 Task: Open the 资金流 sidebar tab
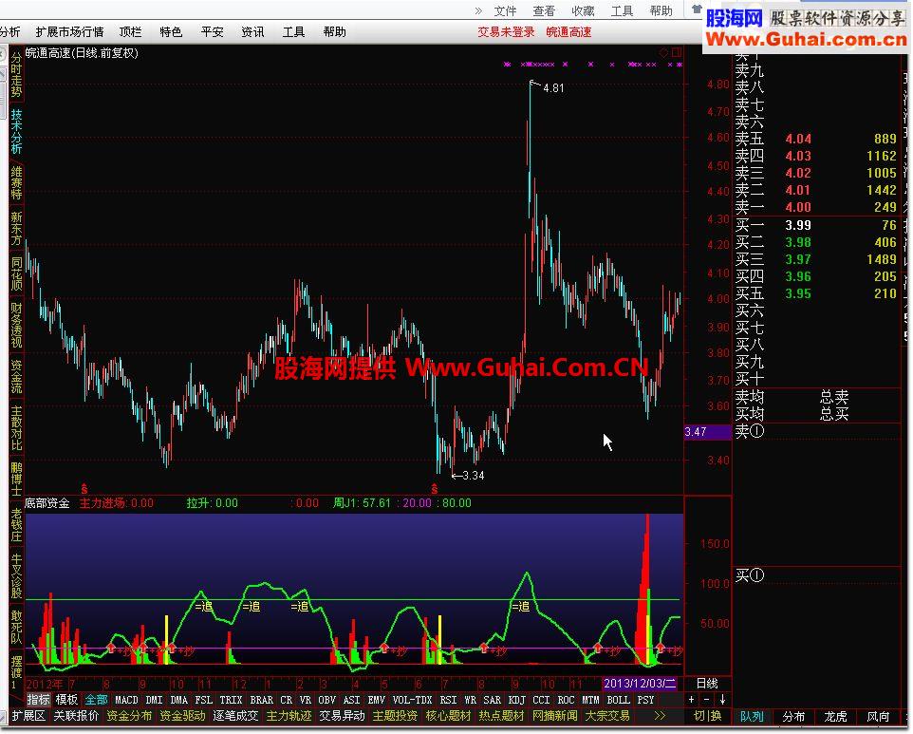pos(16,376)
